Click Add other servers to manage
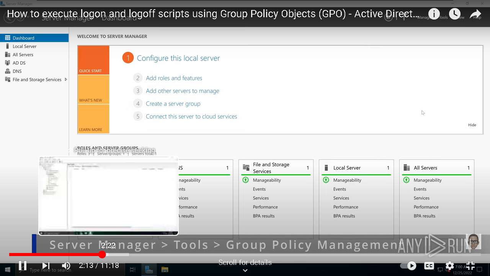Screen dimensions: 490x276 183,91
